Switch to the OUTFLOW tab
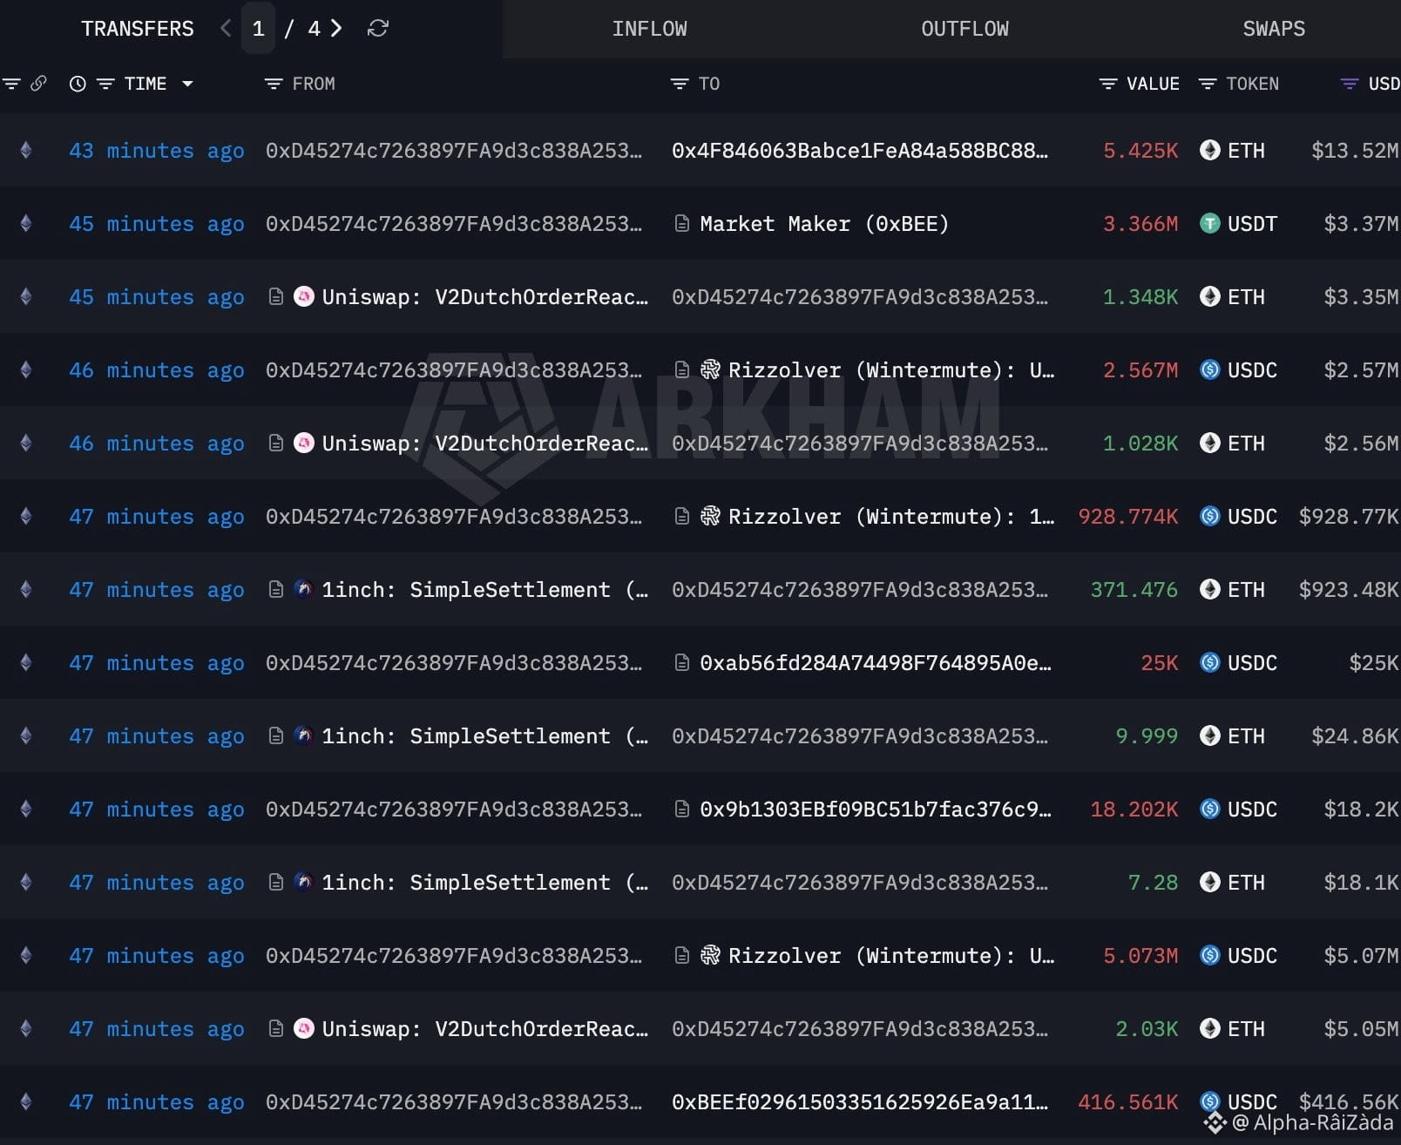The height and width of the screenshot is (1145, 1401). (x=964, y=29)
